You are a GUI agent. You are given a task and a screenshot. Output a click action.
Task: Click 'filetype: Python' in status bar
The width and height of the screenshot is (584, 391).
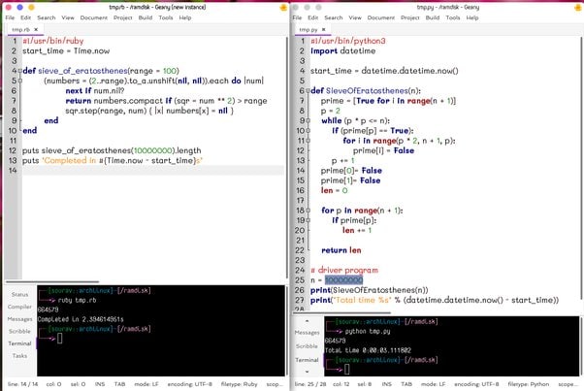point(529,384)
